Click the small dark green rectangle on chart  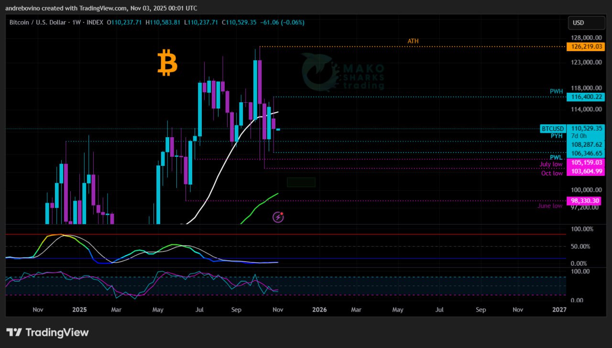[301, 182]
